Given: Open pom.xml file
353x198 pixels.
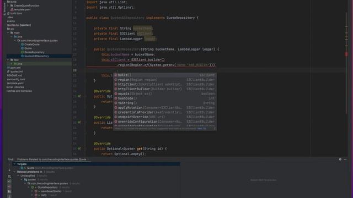Looking at the screenshot, I should pyautogui.click(x=15, y=68).
